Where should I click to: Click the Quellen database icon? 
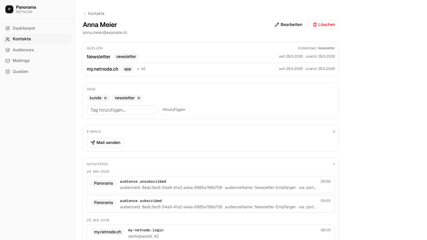[x=8, y=72]
